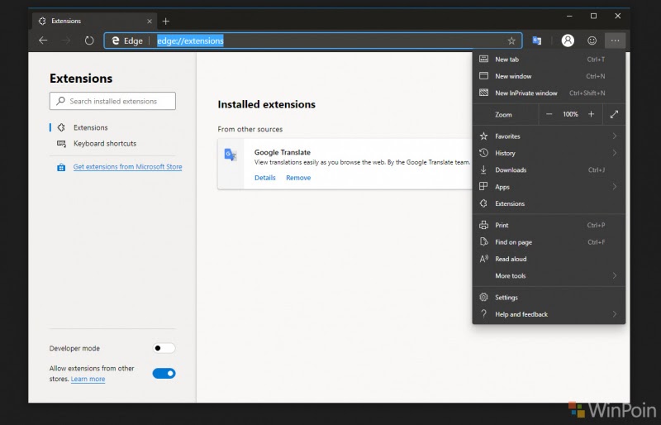The width and height of the screenshot is (661, 425).
Task: Open a new tab with plus button
Action: click(166, 21)
